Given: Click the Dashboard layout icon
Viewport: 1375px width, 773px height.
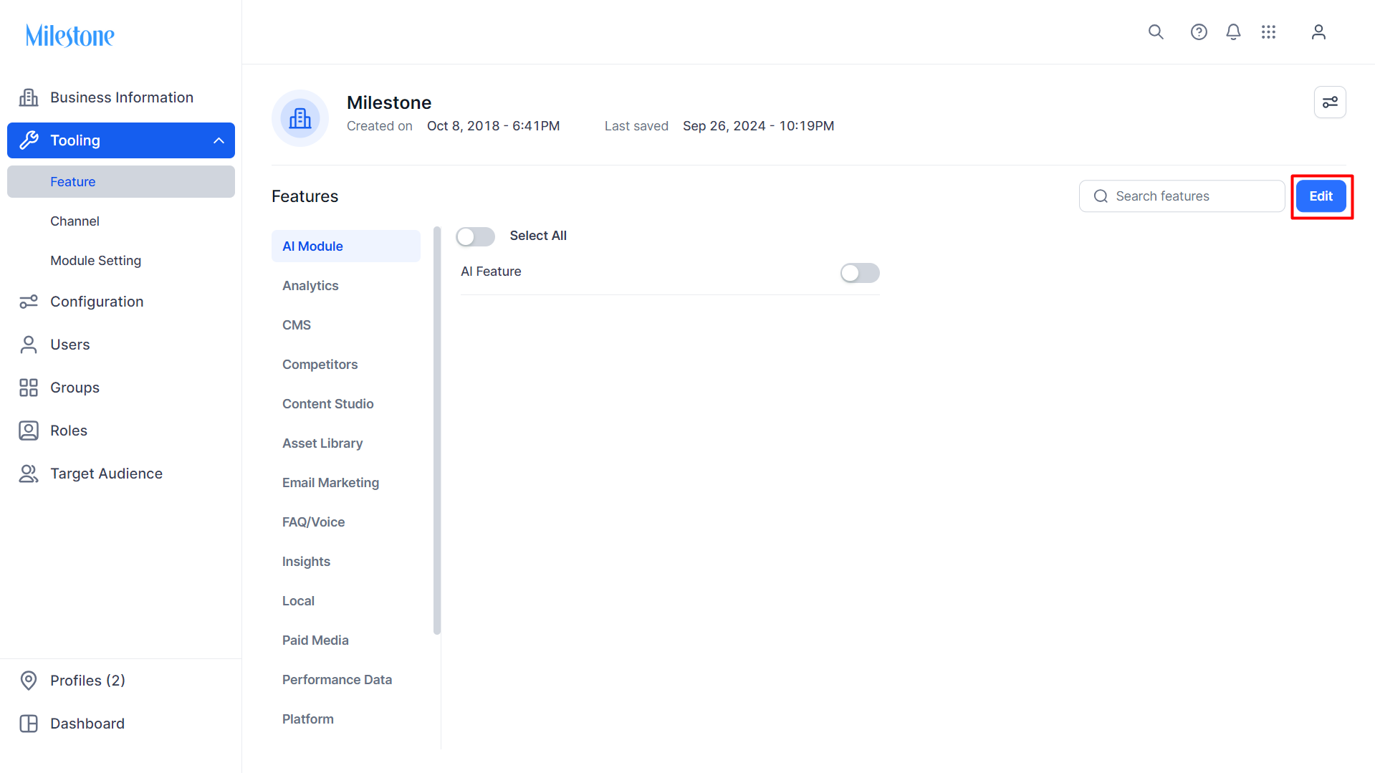Looking at the screenshot, I should pyautogui.click(x=29, y=724).
